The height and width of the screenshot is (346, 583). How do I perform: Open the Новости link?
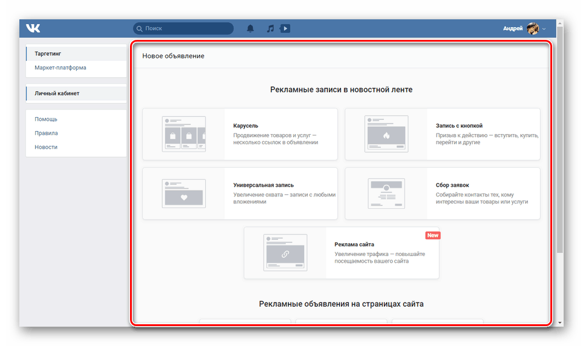(x=46, y=147)
